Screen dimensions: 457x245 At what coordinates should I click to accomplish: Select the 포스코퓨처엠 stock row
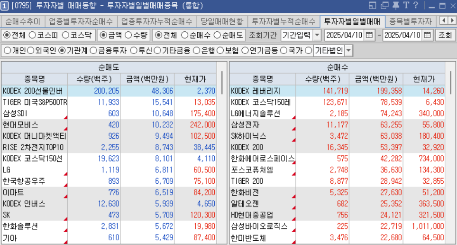[337, 170]
